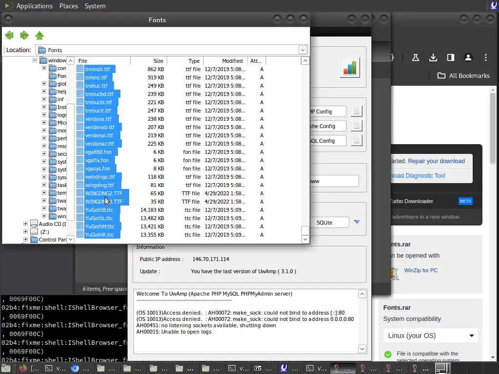Open the SQLite dropdown arrow in UwAmp
Viewport: 499px width, 374px height.
357,222
